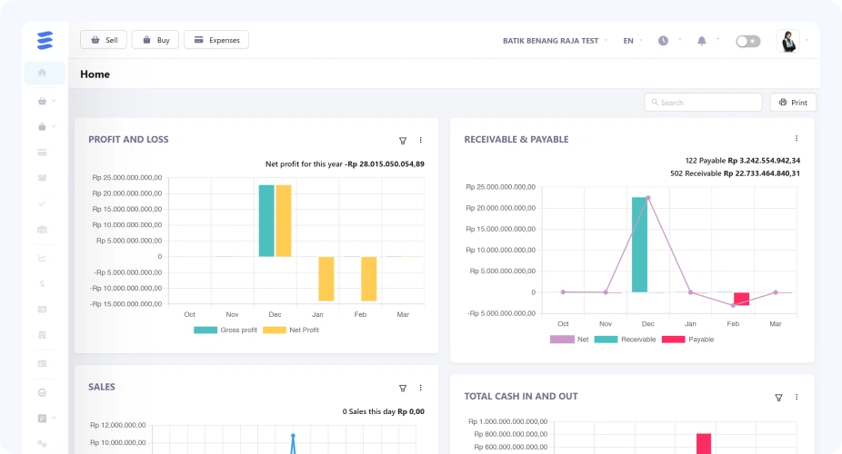The image size is (842, 454).
Task: Open the settings gears sidebar icon
Action: [42, 444]
